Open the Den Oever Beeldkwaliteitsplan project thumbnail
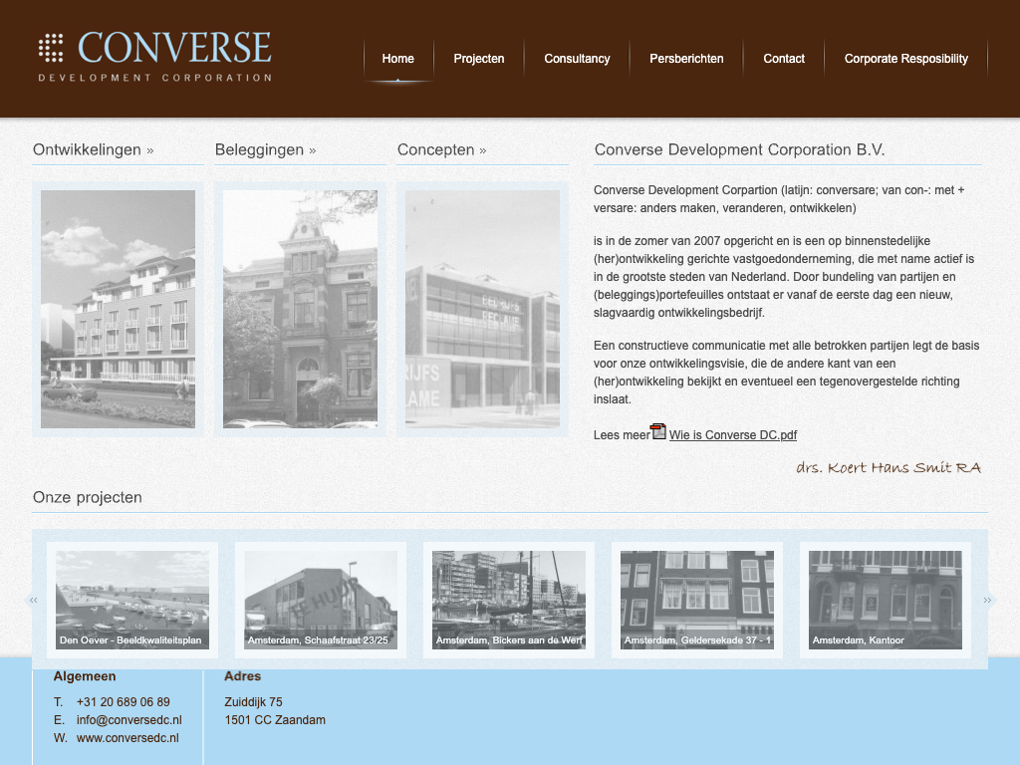Screen dimensions: 1020x765 click(132, 600)
